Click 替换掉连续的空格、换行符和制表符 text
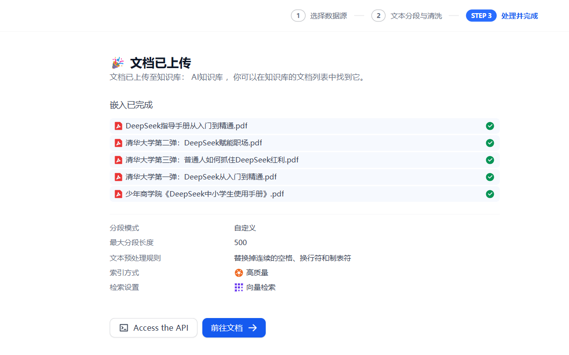This screenshot has width=569, height=355. 293,258
